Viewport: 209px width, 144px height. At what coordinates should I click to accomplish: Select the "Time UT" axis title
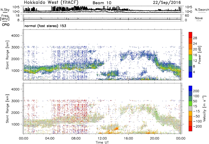[x=102, y=142]
